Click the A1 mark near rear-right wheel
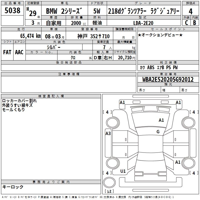Viewport: 200px width, 200px height. coord(178,162)
